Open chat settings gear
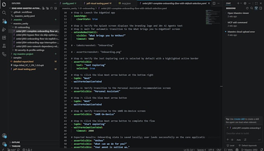 point(245,4)
